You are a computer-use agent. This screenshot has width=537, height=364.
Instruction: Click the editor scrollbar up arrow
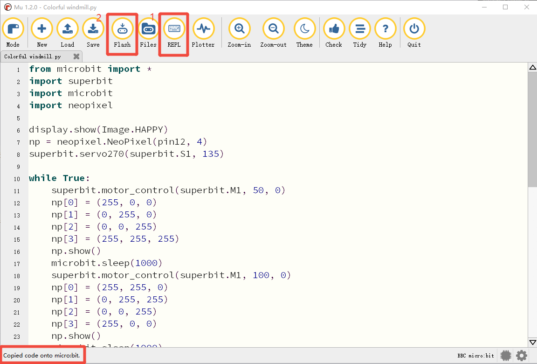coord(532,68)
